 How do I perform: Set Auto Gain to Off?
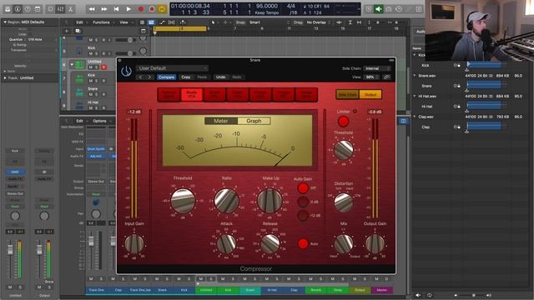click(302, 188)
